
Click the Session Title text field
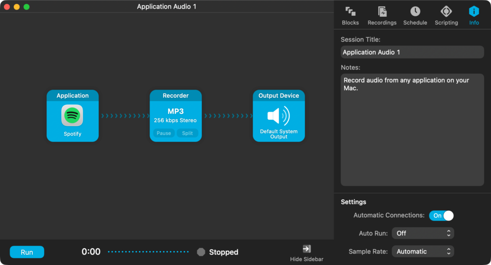coord(412,52)
